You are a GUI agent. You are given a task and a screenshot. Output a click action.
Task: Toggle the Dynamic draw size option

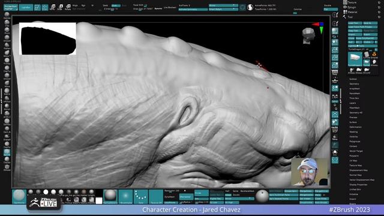pyautogui.click(x=158, y=8)
